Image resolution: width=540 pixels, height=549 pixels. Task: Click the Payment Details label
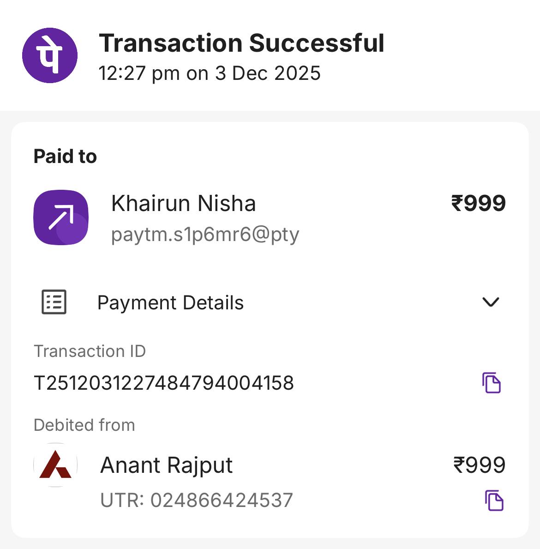tap(170, 303)
